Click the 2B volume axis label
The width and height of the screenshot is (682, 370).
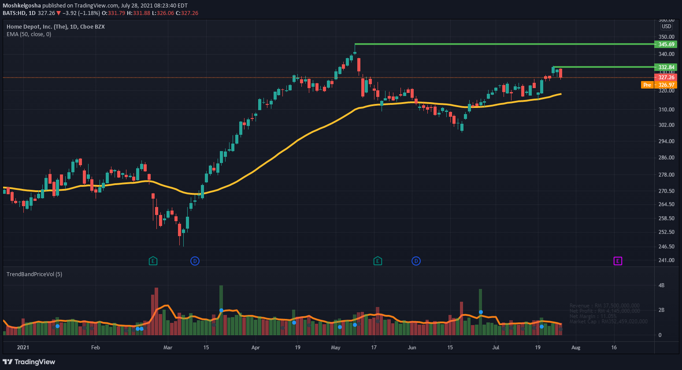[x=662, y=310]
